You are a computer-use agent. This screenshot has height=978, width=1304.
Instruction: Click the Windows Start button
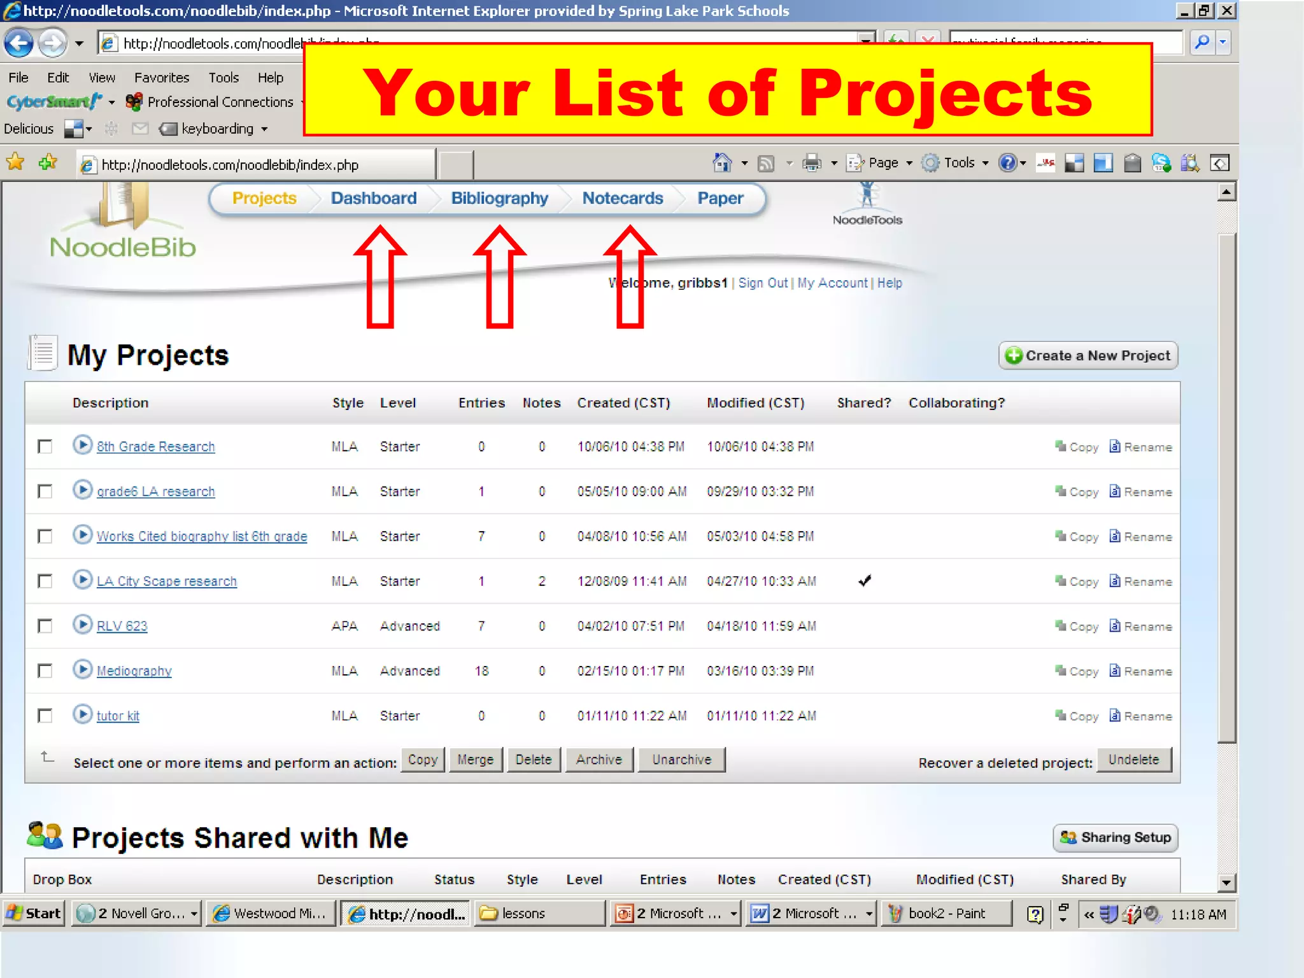(x=34, y=914)
